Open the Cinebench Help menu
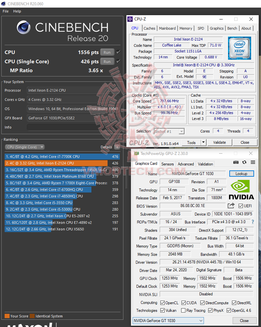This screenshot has height=327, width=261. [17, 11]
